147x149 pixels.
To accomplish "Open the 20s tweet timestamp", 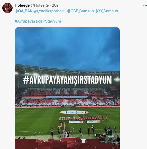I will [x=55, y=5].
